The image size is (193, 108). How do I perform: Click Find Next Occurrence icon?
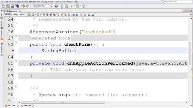[51, 15]
